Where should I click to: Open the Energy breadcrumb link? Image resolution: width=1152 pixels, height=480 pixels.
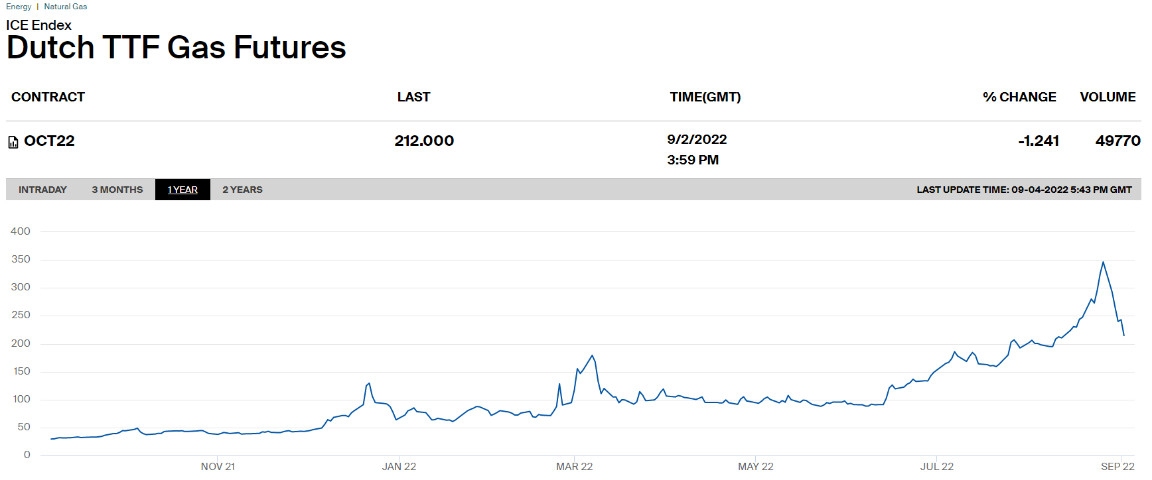click(19, 7)
